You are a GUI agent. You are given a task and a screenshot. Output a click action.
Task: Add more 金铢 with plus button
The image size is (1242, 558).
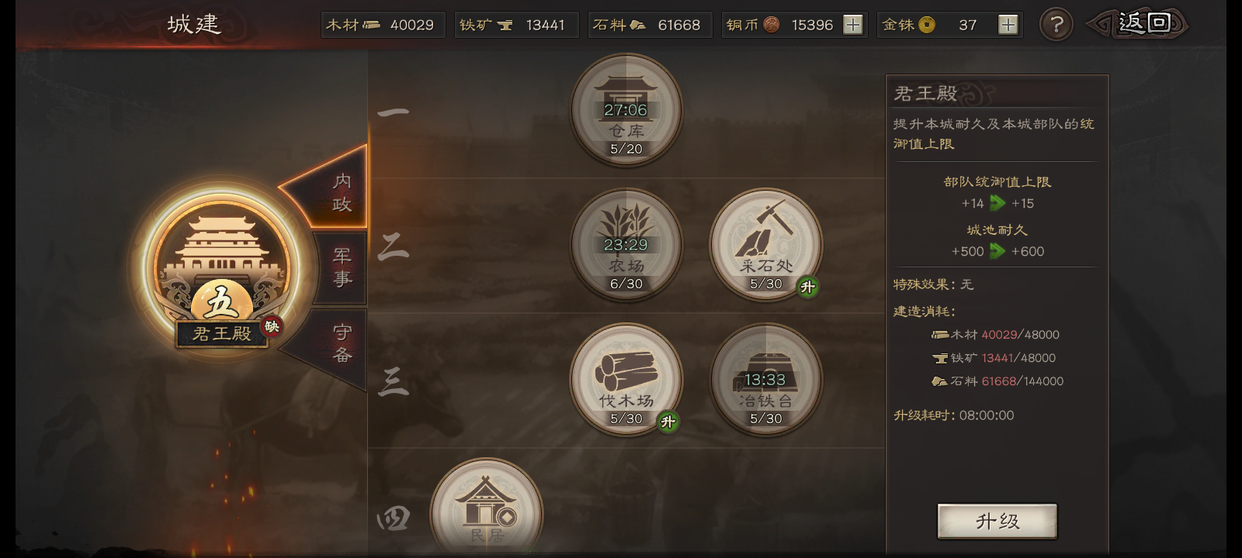(1008, 25)
